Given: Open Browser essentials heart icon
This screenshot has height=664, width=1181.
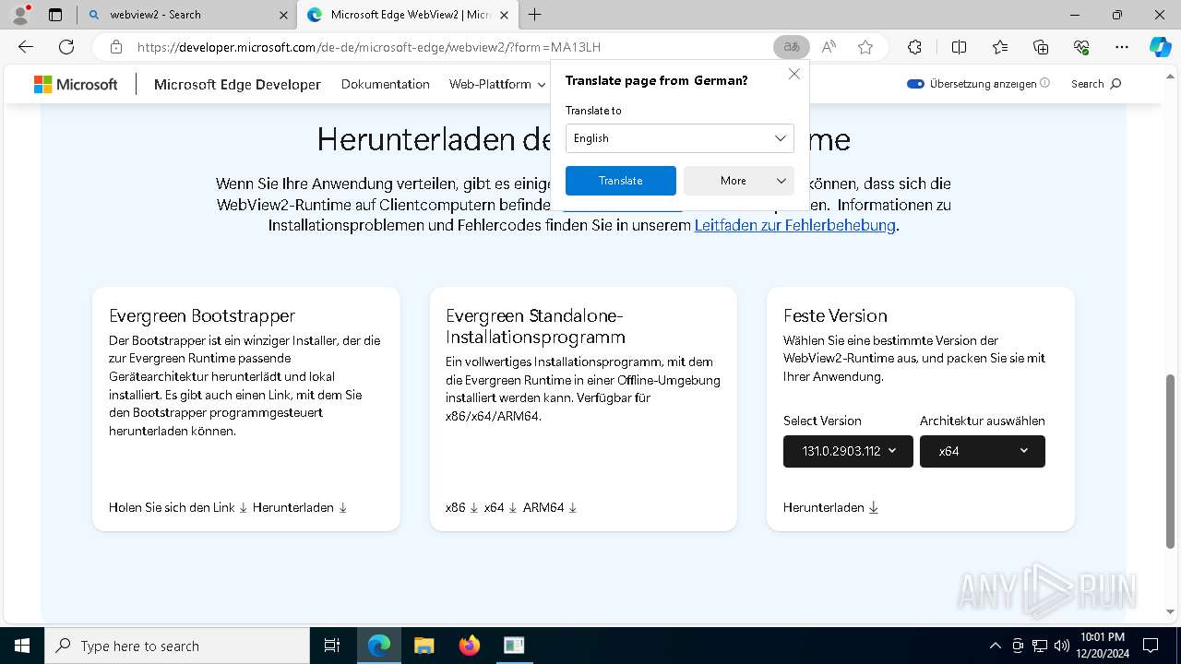Looking at the screenshot, I should tap(1081, 47).
